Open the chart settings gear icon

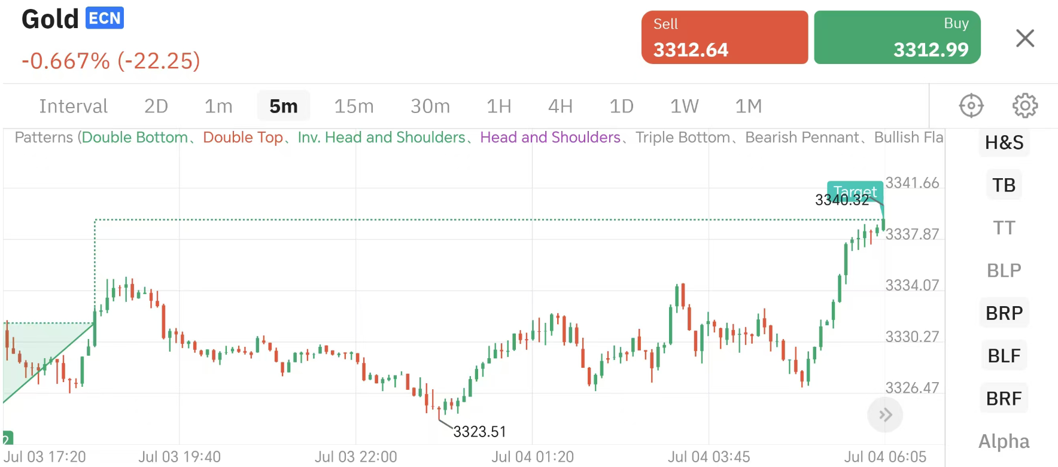click(x=1025, y=106)
